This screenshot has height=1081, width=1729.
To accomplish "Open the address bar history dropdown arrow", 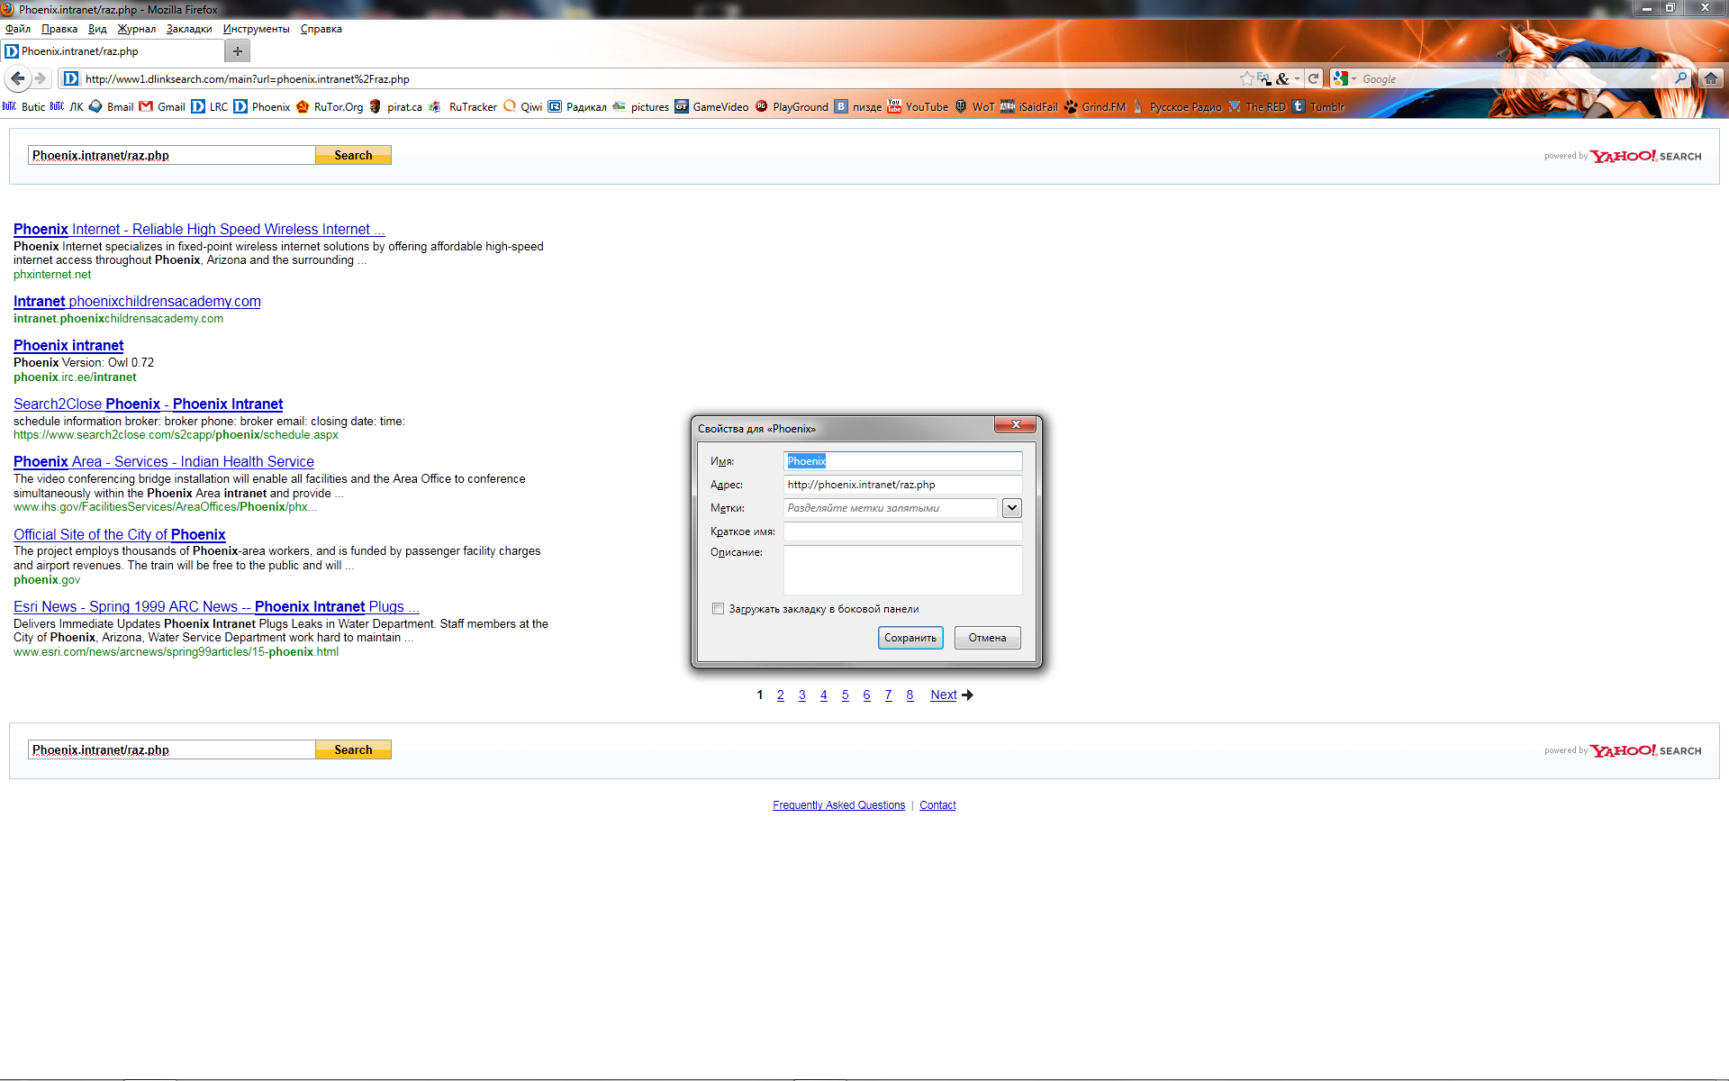I will coord(1297,78).
